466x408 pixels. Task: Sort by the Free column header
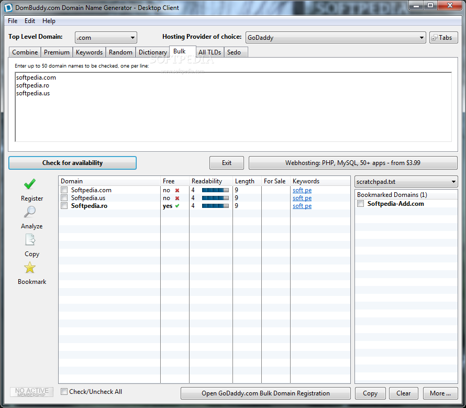coord(175,181)
